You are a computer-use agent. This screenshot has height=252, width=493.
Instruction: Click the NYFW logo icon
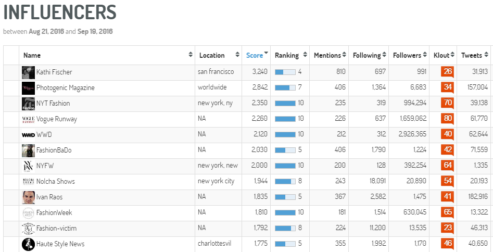coord(28,166)
